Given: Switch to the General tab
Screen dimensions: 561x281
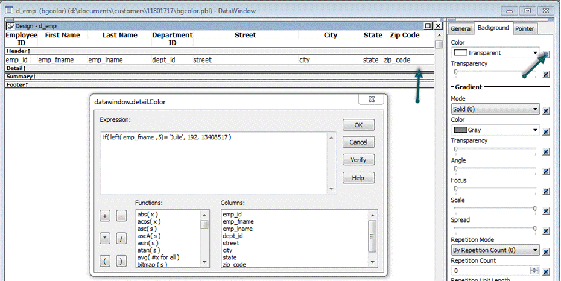Looking at the screenshot, I should click(461, 28).
